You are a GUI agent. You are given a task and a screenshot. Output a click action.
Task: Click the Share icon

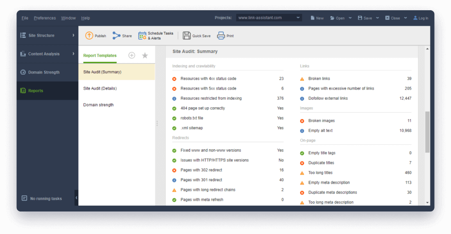point(116,36)
